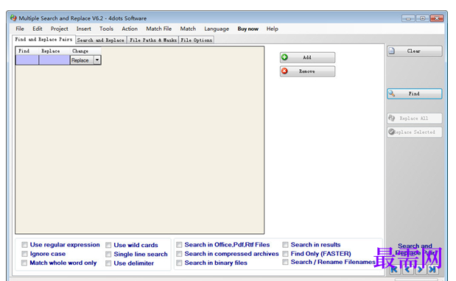
Task: Open the Match File menu
Action: [159, 29]
